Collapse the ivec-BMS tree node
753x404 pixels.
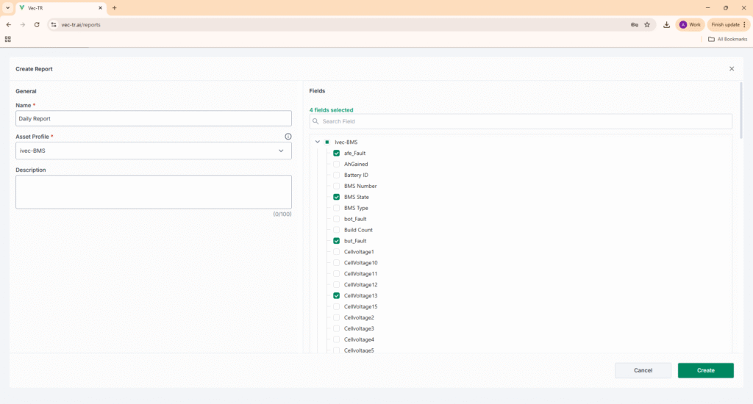pos(318,142)
